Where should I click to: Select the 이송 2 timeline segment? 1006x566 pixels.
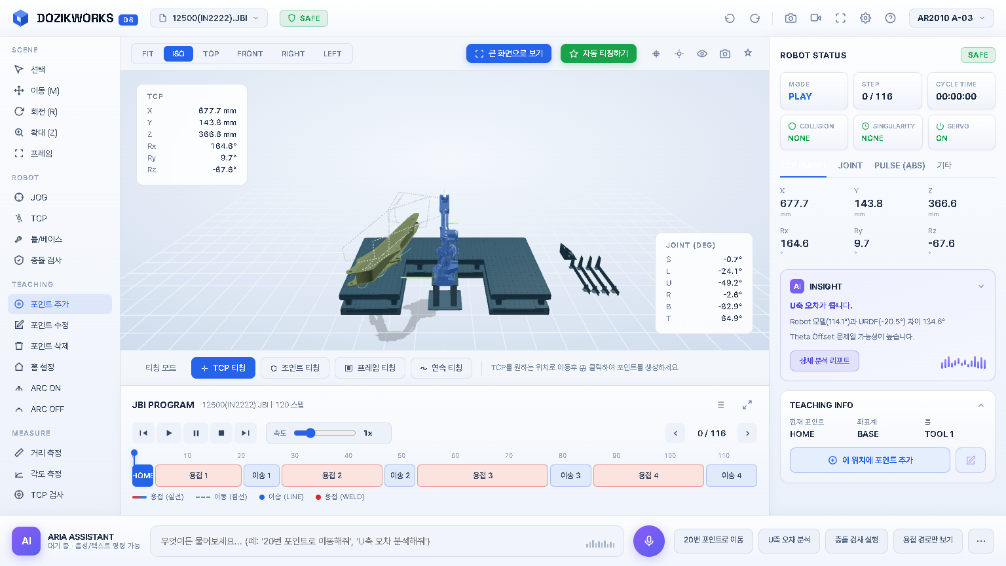pos(400,476)
